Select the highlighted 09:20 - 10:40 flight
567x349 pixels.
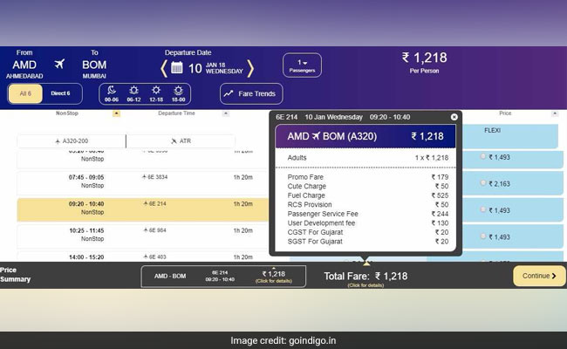143,209
